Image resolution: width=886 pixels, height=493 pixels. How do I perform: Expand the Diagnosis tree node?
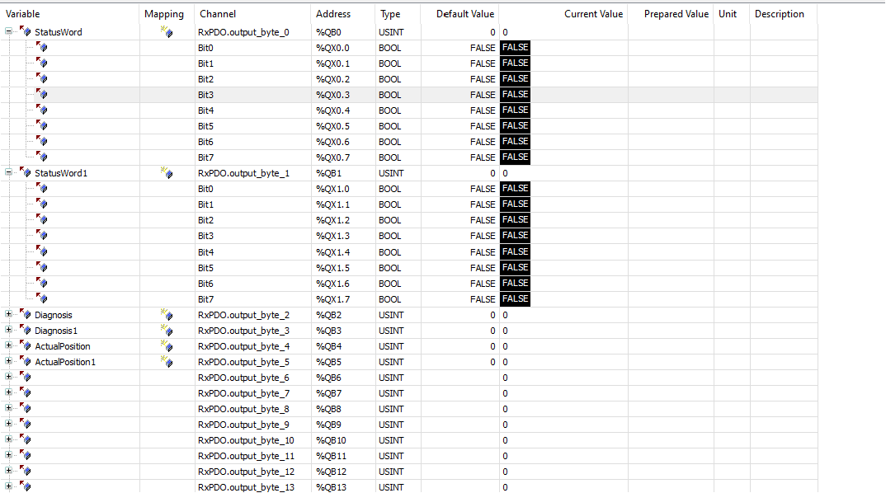9,315
